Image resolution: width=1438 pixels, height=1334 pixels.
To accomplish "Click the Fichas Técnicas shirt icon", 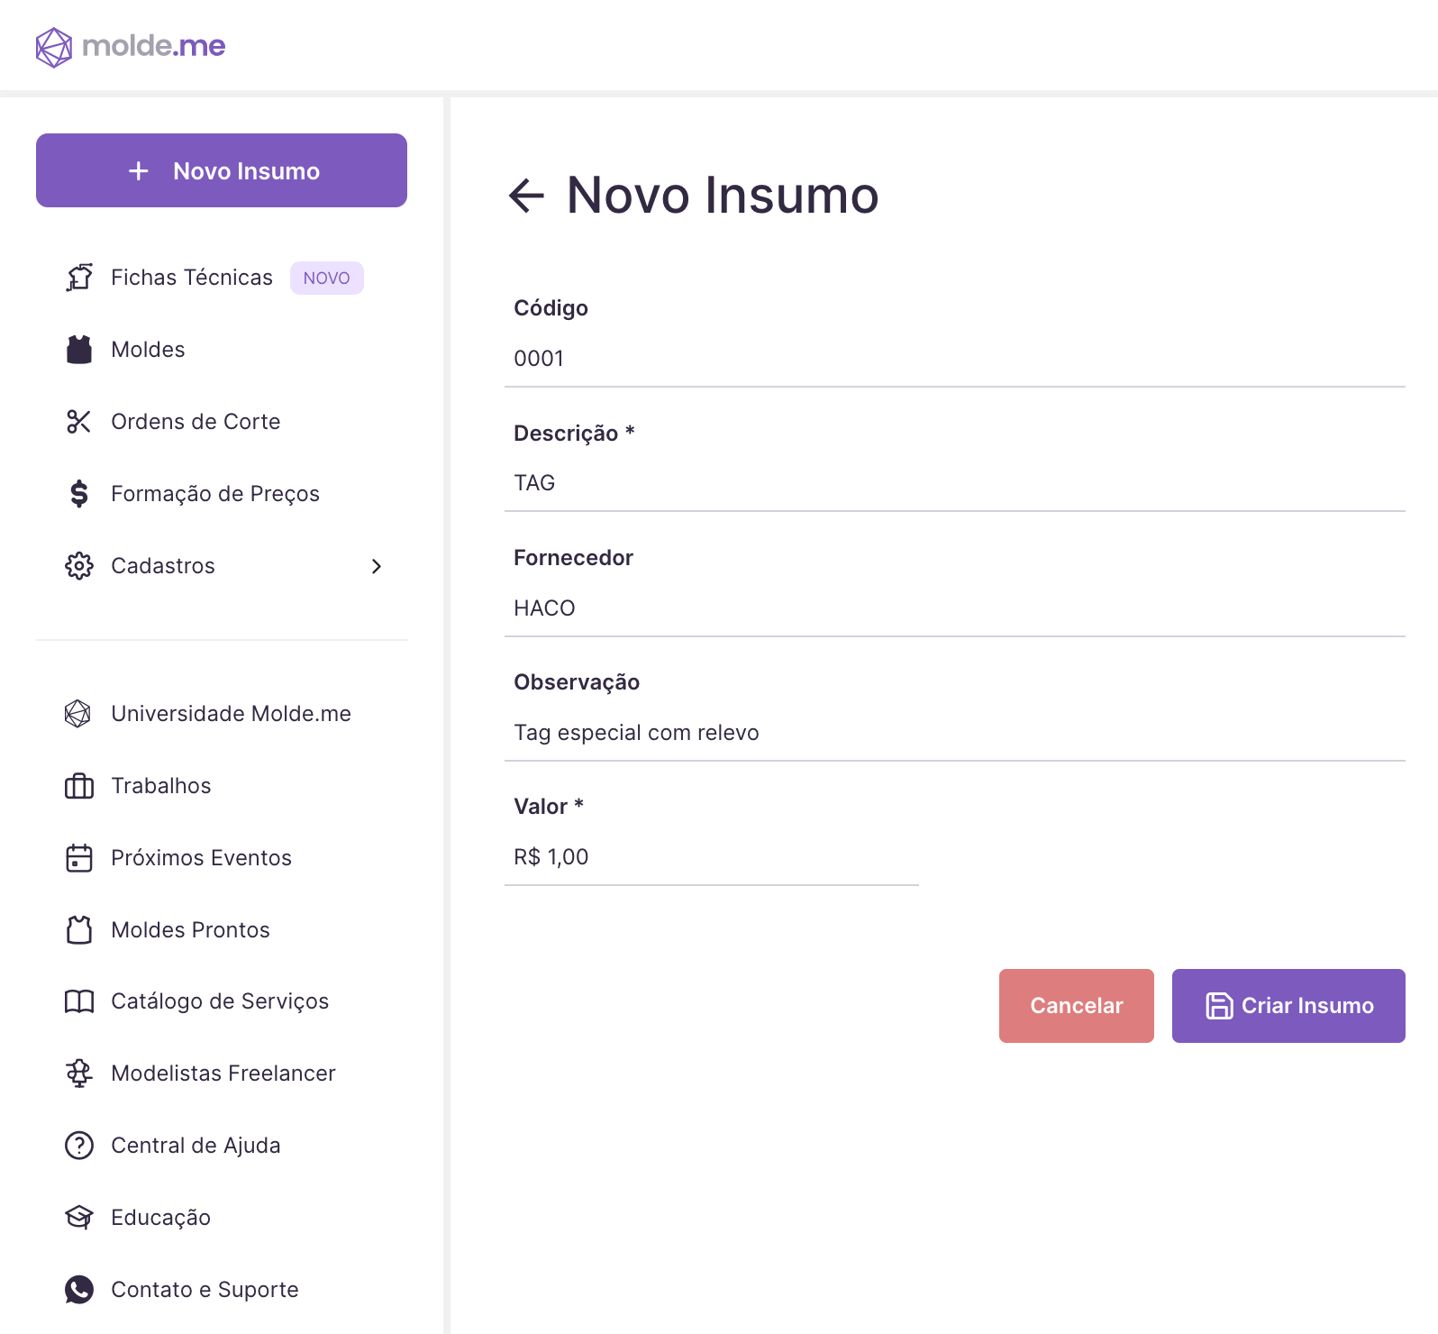I will tap(79, 278).
